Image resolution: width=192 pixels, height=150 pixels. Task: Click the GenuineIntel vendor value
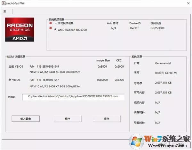tap(163, 64)
